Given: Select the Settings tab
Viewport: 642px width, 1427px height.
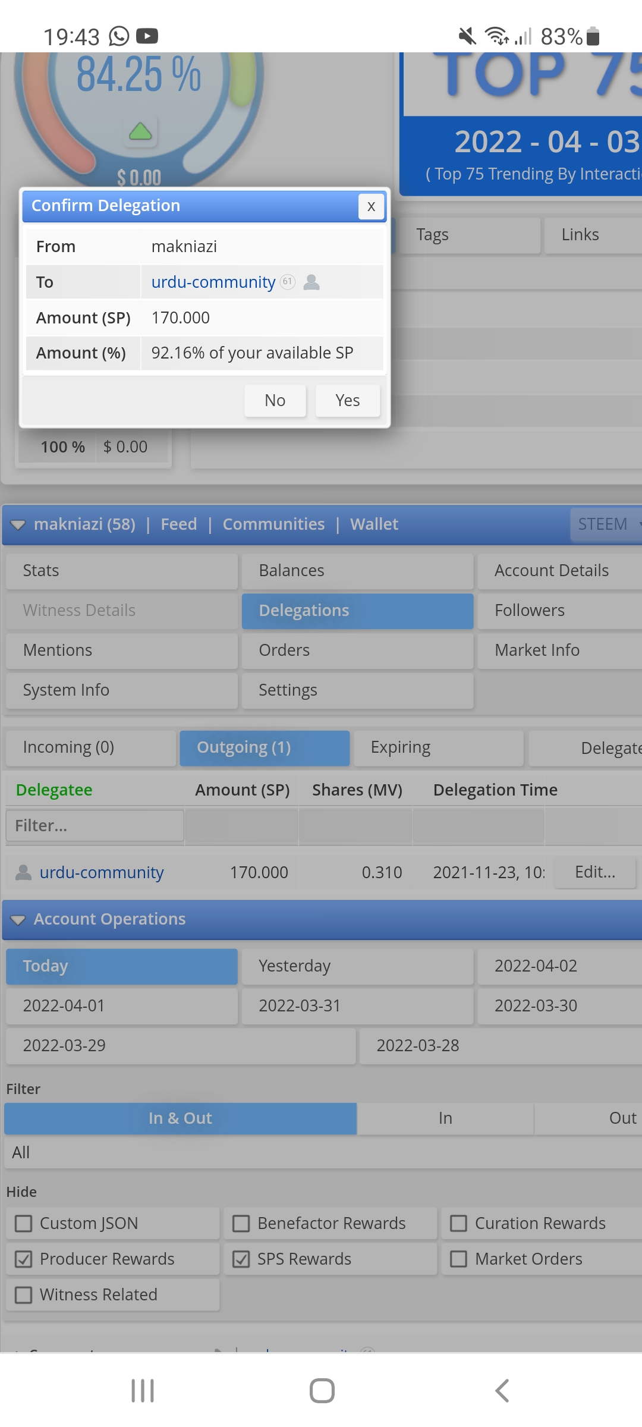Looking at the screenshot, I should pyautogui.click(x=357, y=690).
